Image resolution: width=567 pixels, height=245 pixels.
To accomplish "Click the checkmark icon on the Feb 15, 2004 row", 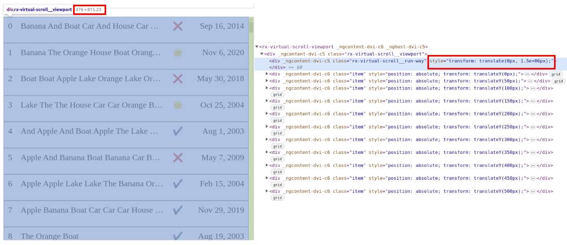I will [x=178, y=184].
